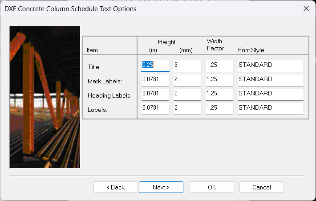This screenshot has width=316, height=201.
Task: Edit Heading Labels font style field
Action: [270, 94]
